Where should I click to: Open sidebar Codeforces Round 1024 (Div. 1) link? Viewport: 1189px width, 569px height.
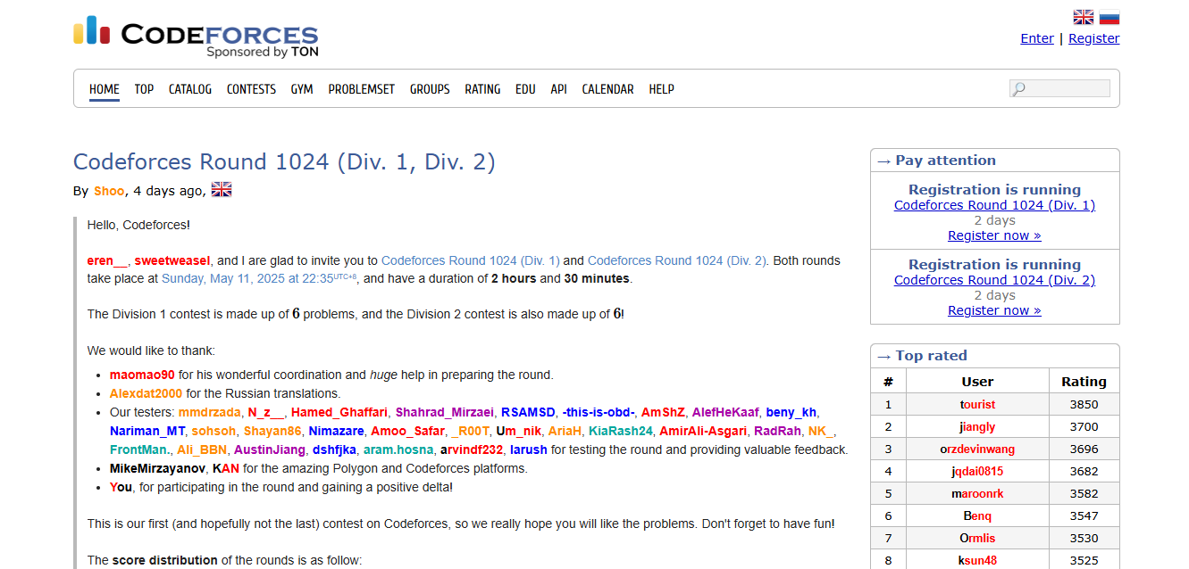994,205
